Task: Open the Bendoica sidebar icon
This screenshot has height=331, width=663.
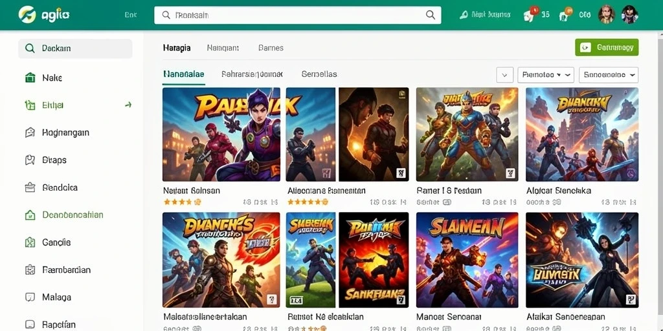Action: (x=30, y=187)
